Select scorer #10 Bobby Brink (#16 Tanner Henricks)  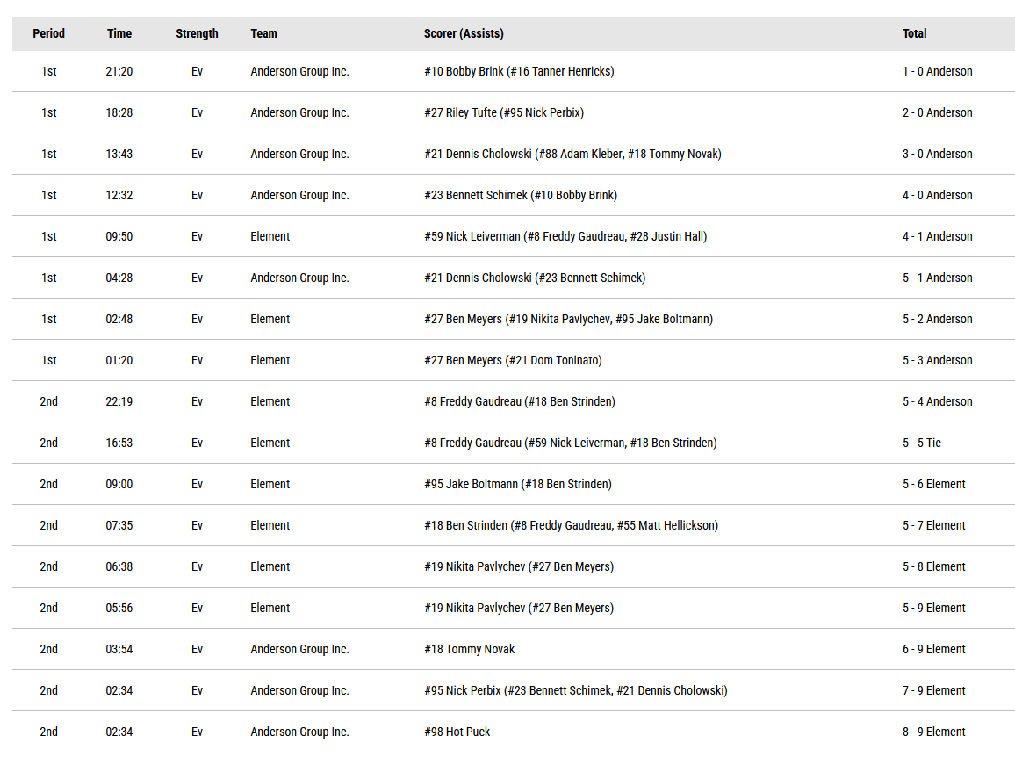[519, 71]
